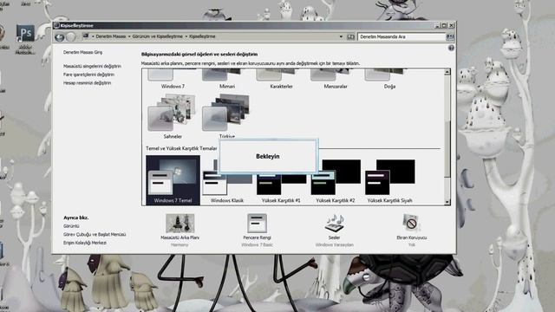Select the Mimari theme
This screenshot has width=555, height=312.
click(227, 79)
